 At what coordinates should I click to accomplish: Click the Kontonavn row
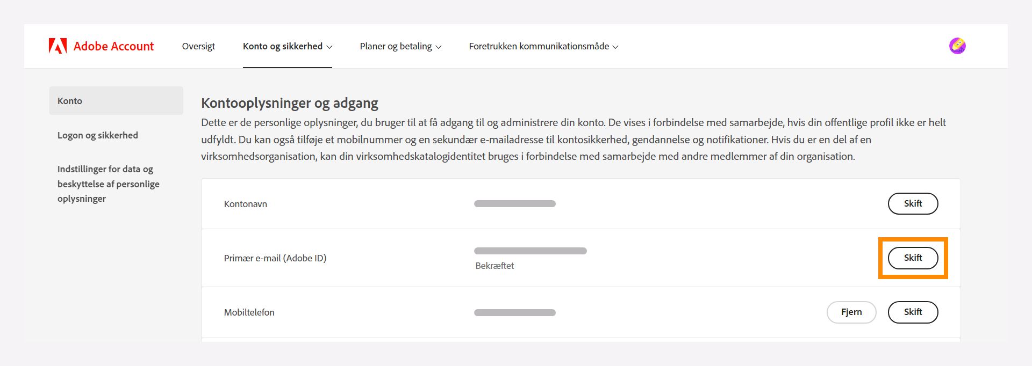[246, 204]
